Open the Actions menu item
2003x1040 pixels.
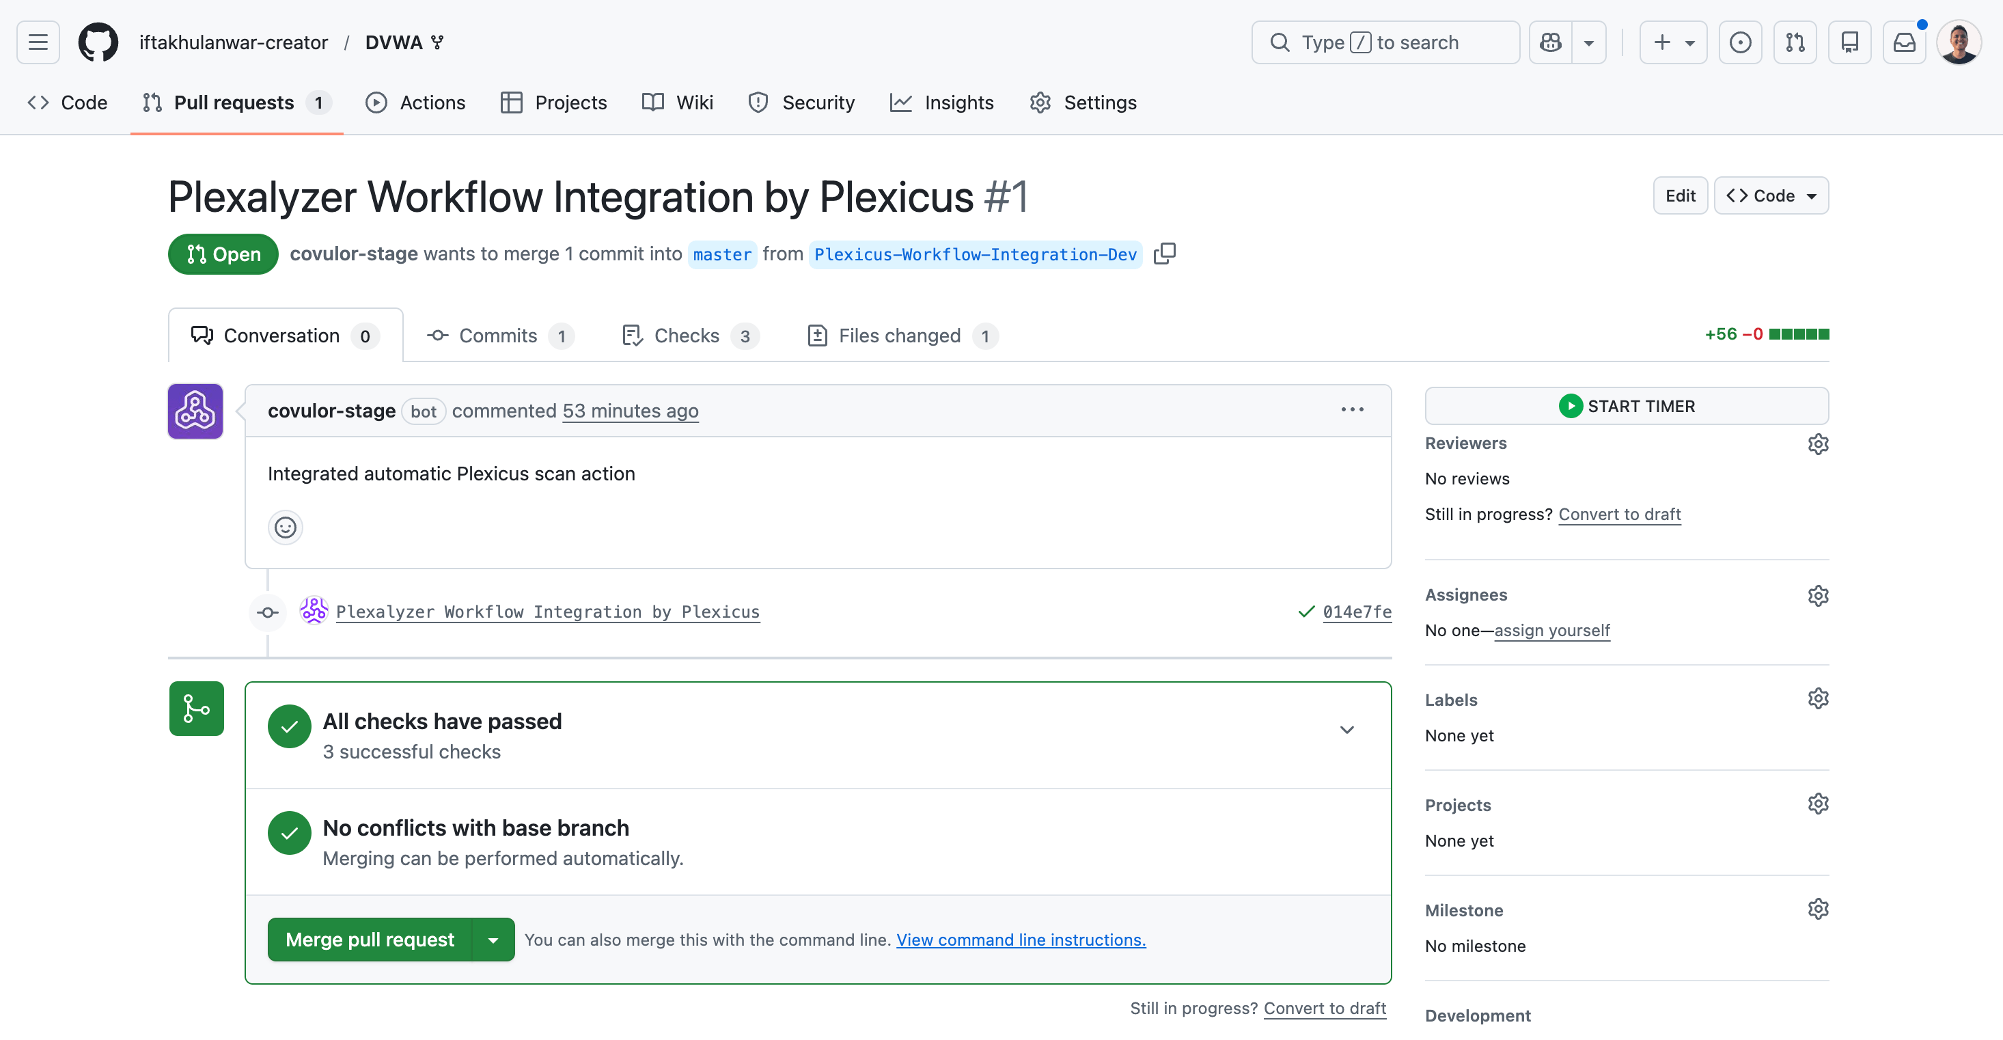click(416, 102)
